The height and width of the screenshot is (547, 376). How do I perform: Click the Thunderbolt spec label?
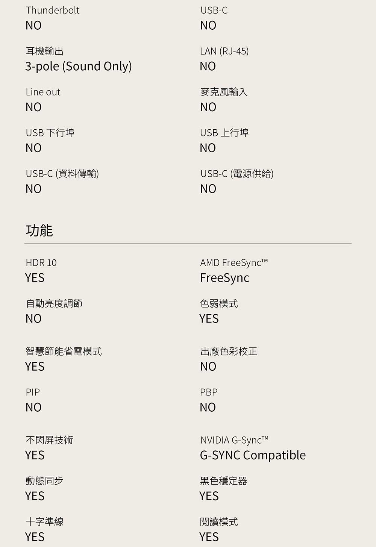coord(52,10)
